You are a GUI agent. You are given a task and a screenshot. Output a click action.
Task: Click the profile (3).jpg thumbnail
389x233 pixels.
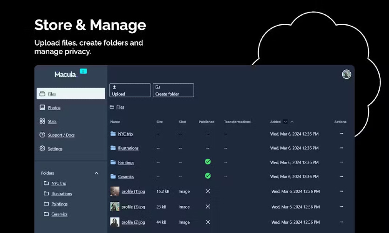click(115, 206)
